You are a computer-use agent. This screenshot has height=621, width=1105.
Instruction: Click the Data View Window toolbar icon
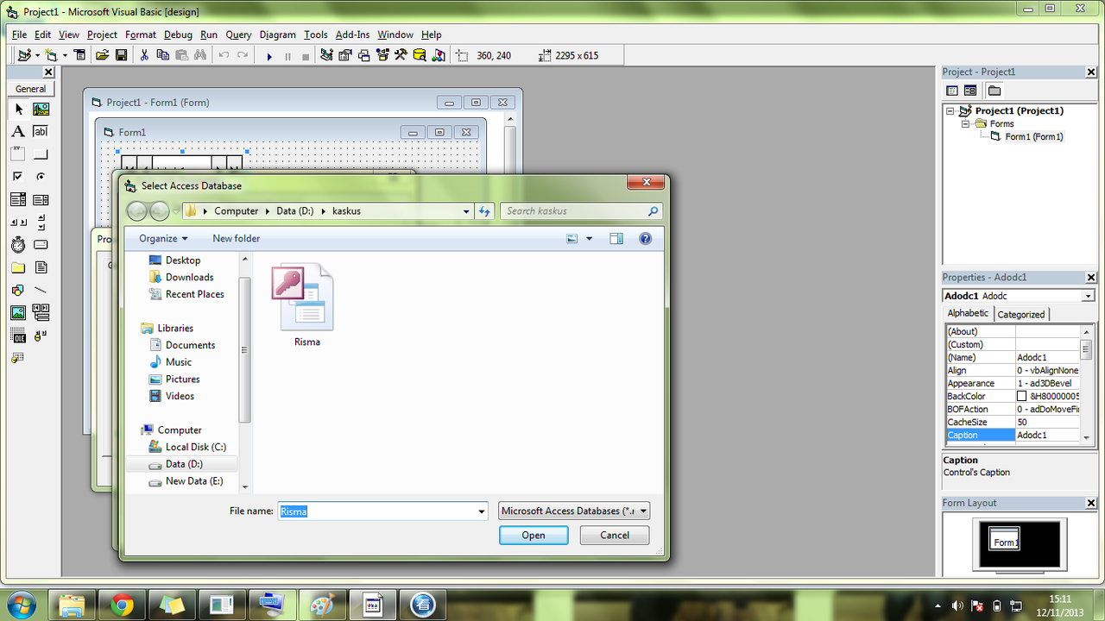(x=420, y=55)
